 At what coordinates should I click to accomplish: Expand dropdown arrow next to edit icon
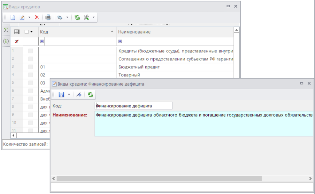coord(29,17)
